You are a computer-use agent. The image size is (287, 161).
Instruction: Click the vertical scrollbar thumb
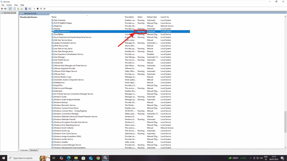coord(285,122)
